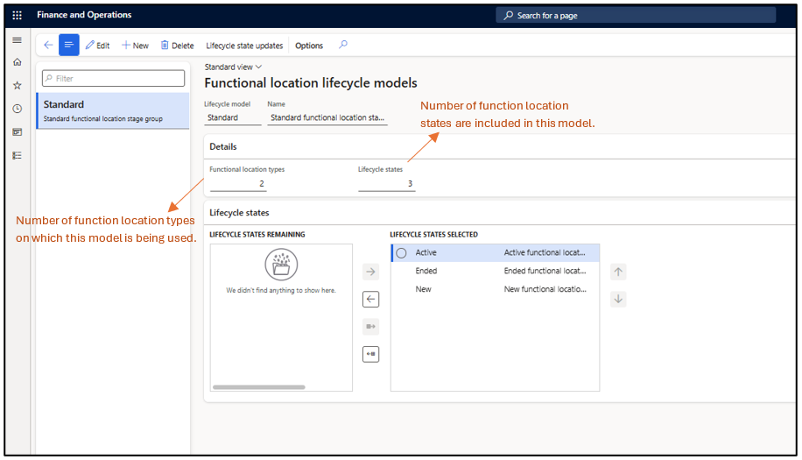Toggle the list view pane icon
Viewport: 802px width, 460px height.
click(69, 45)
